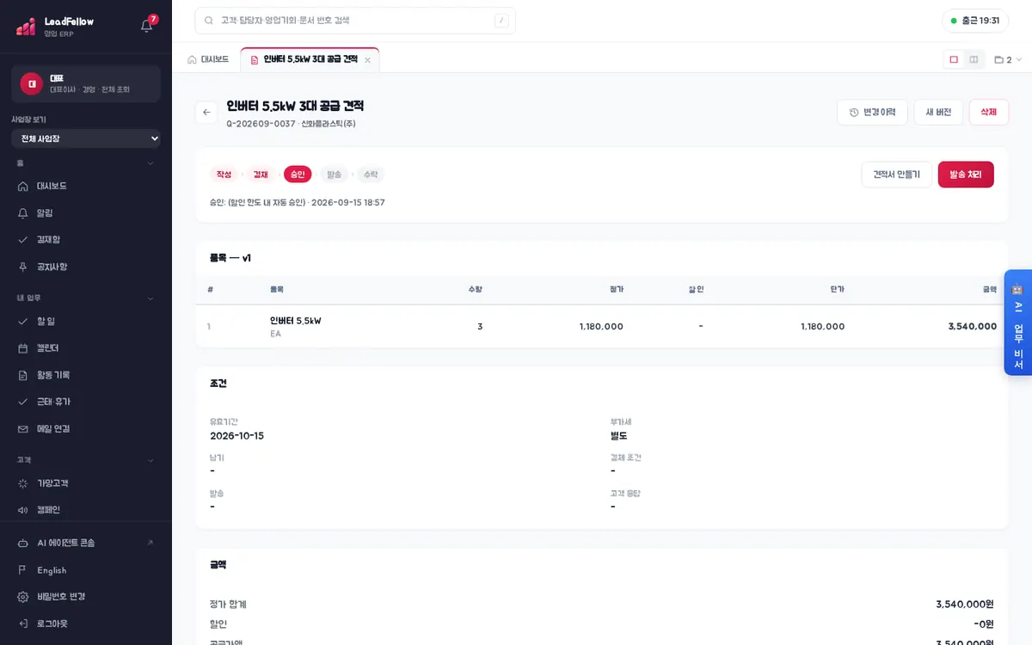Image resolution: width=1032 pixels, height=645 pixels.
Task: Focus the customer and document search field
Action: tap(355, 21)
